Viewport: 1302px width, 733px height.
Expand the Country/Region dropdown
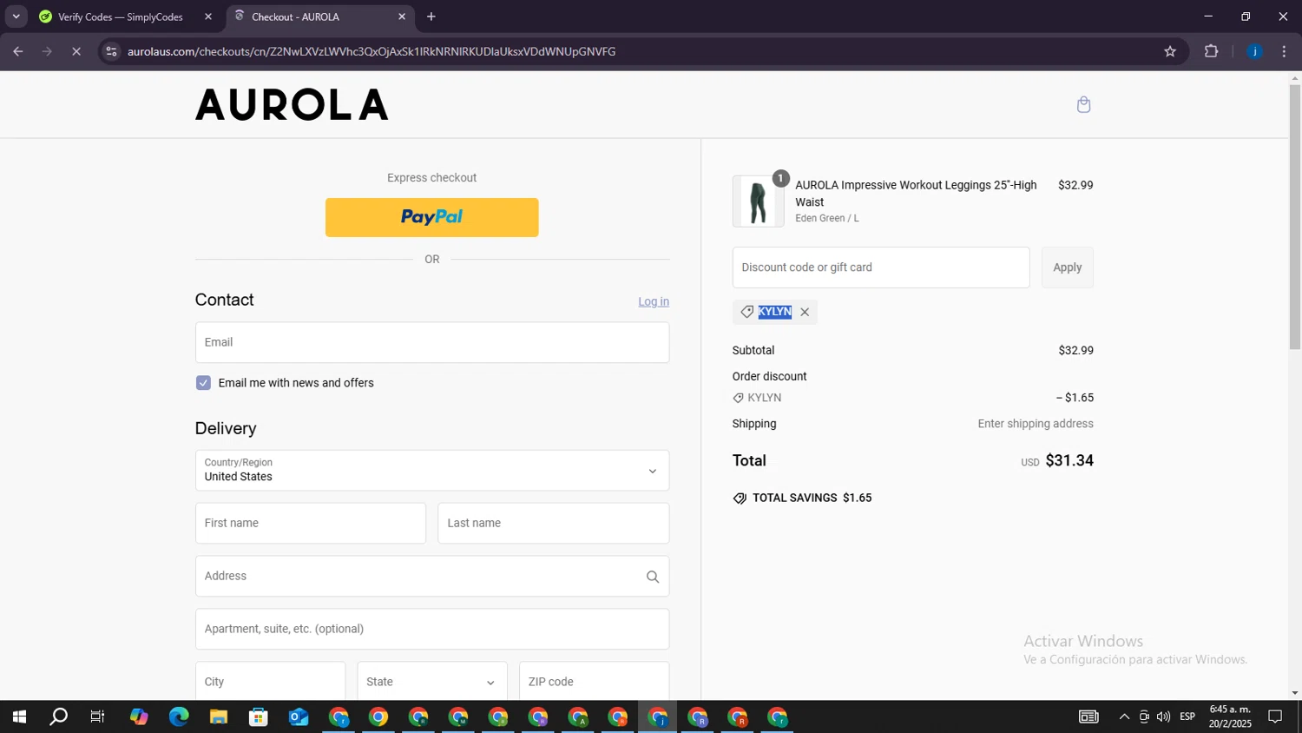(432, 471)
